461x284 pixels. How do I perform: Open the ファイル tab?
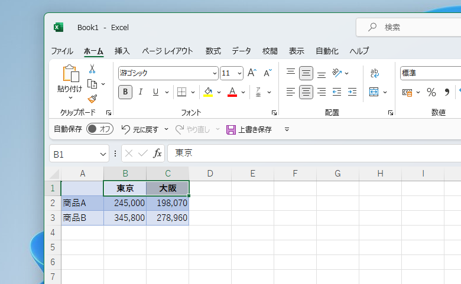click(62, 51)
